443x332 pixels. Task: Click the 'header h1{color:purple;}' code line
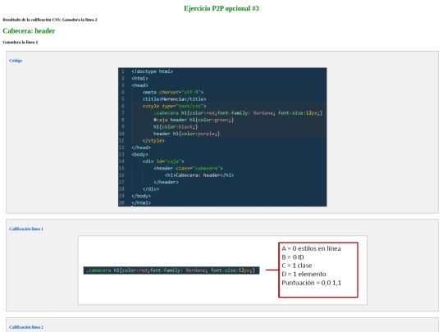(186, 134)
